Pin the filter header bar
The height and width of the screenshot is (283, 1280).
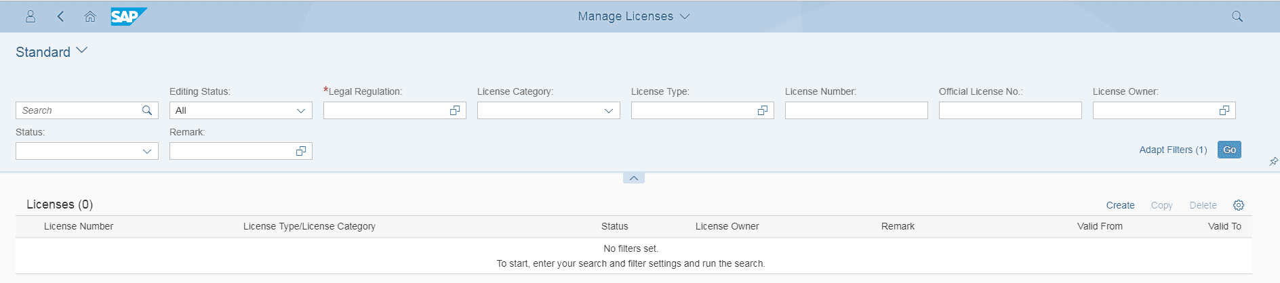1273,161
